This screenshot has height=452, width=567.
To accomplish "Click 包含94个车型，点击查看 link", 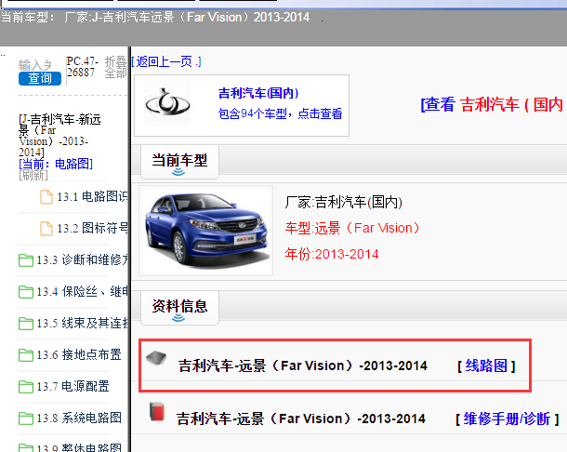I will (280, 113).
